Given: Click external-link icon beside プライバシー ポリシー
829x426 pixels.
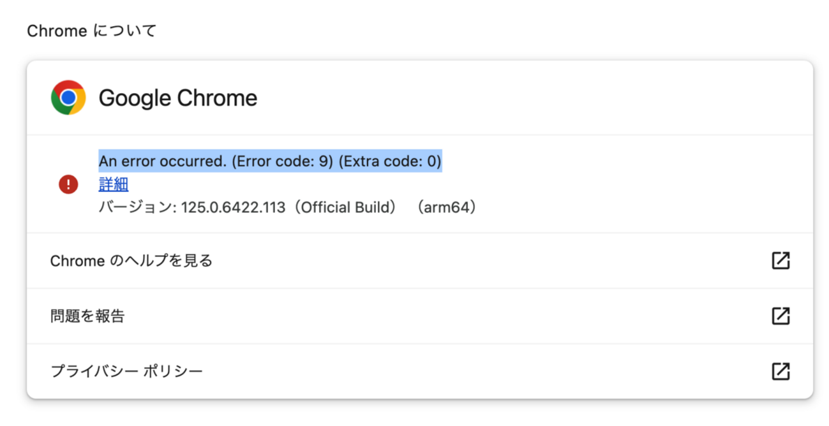Looking at the screenshot, I should (x=780, y=371).
